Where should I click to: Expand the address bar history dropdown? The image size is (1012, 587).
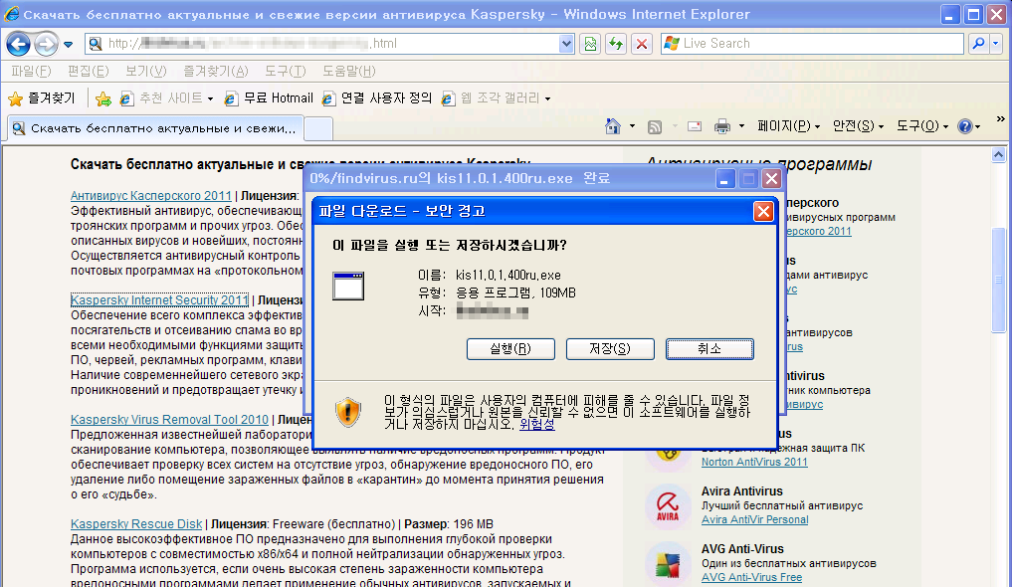click(566, 44)
